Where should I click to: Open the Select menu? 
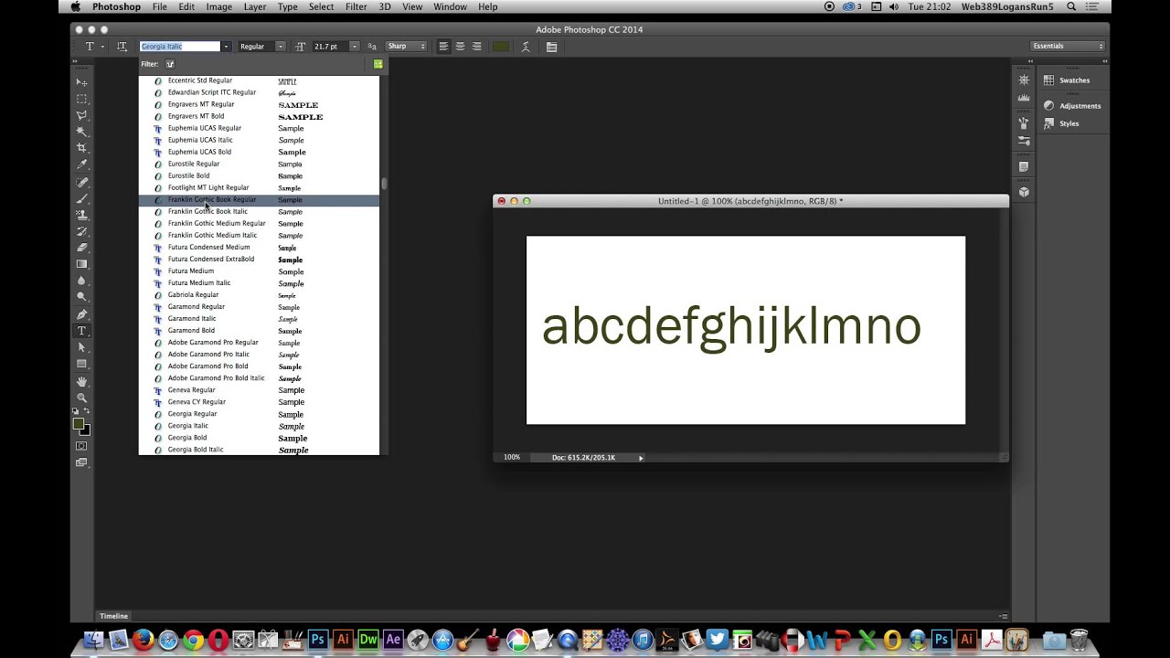tap(321, 6)
